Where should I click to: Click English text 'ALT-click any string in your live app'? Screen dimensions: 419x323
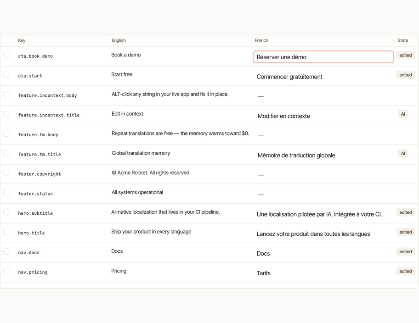pyautogui.click(x=150, y=94)
